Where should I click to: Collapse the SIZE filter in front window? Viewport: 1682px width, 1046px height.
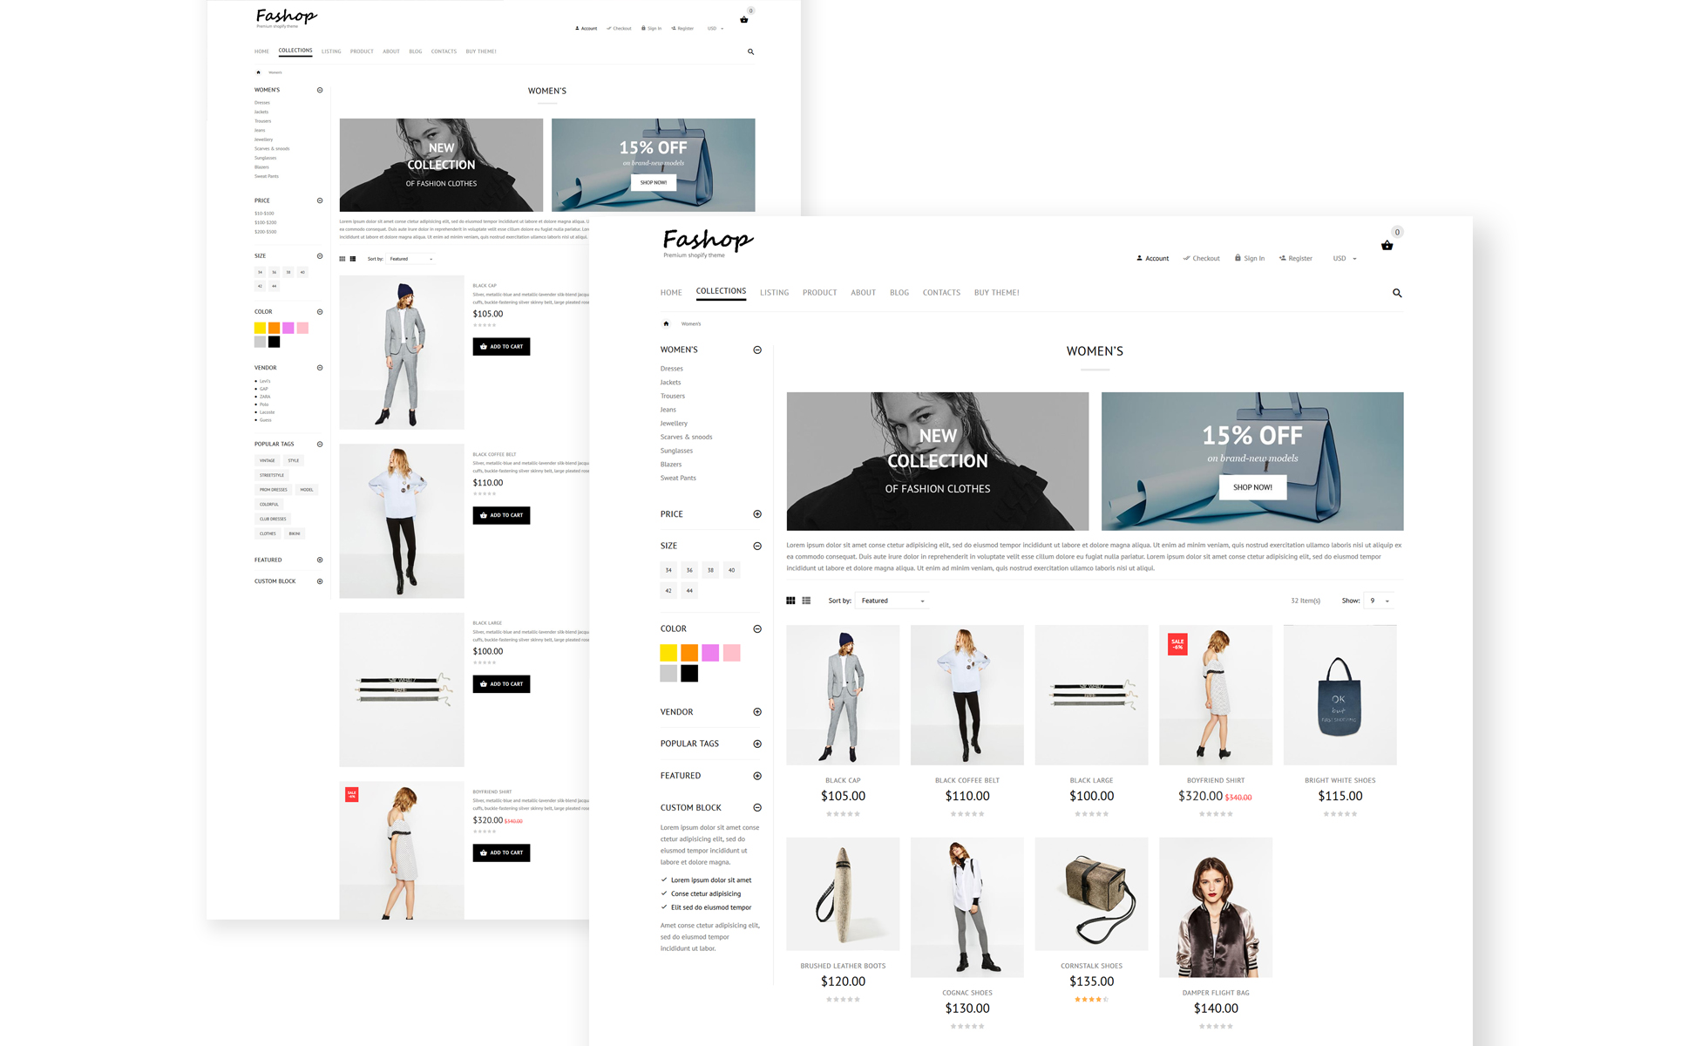tap(756, 546)
